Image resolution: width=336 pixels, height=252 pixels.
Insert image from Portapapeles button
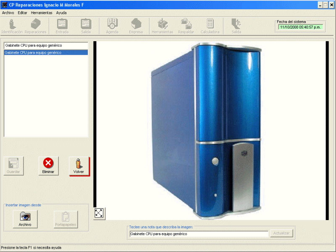[x=66, y=219]
